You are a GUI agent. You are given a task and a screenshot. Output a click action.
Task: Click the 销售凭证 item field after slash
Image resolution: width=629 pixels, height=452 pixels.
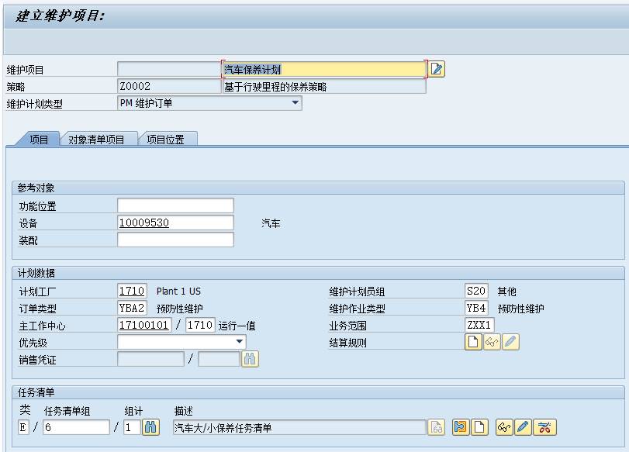(x=219, y=359)
